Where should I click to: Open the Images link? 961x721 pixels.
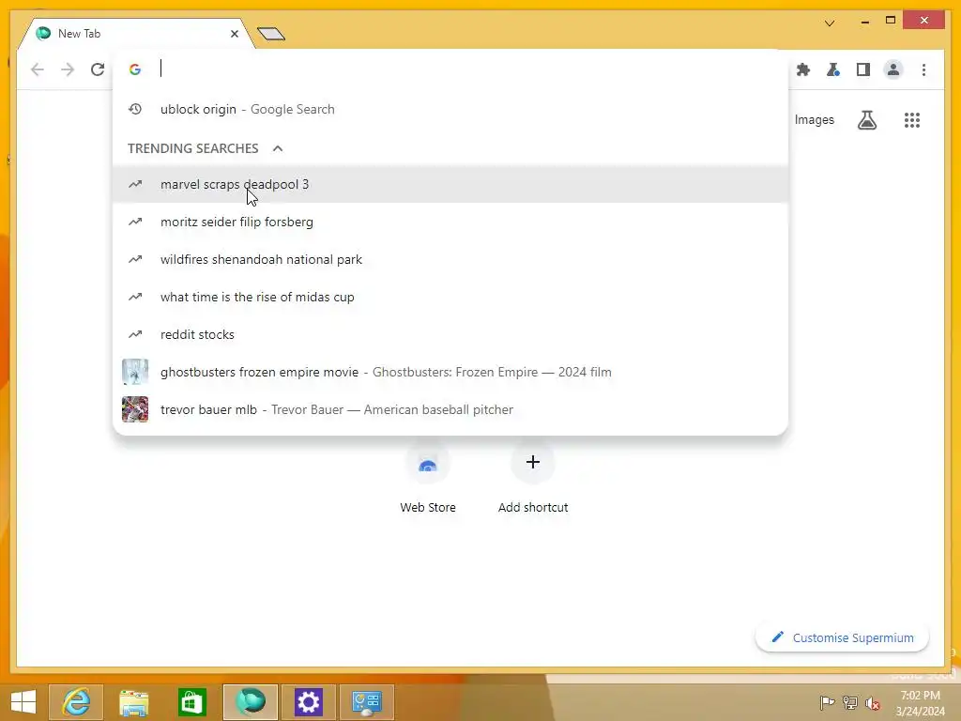coord(814,120)
